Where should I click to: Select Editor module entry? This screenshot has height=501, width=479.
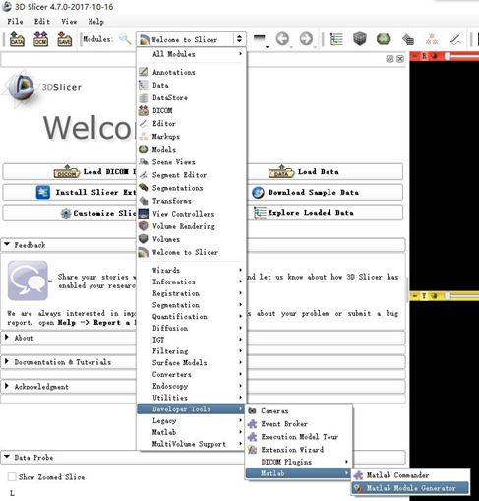tap(191, 124)
